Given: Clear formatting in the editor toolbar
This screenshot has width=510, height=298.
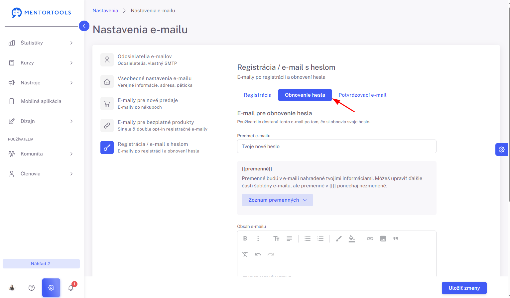Looking at the screenshot, I should 245,254.
